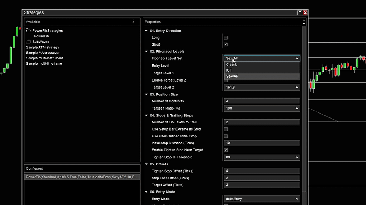Open the info icon in Available panel
The height and width of the screenshot is (205, 366).
pos(133,22)
